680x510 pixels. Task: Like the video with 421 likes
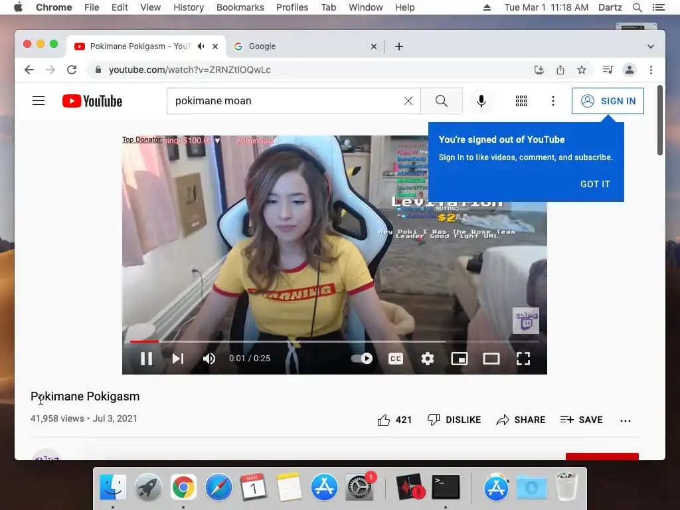(394, 420)
